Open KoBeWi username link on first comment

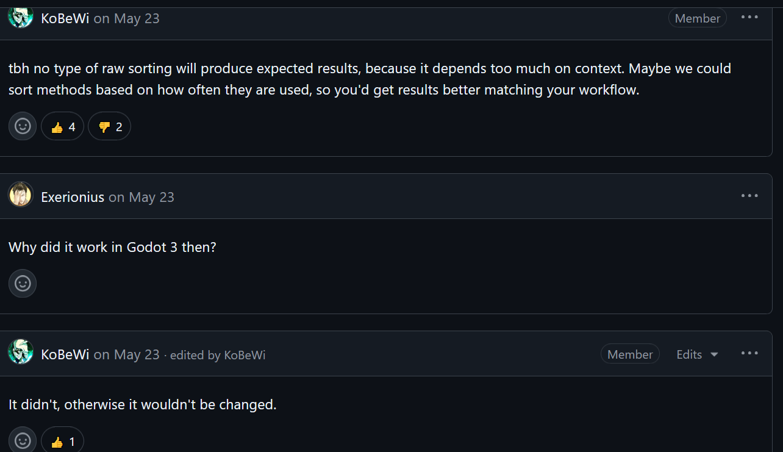tap(65, 18)
